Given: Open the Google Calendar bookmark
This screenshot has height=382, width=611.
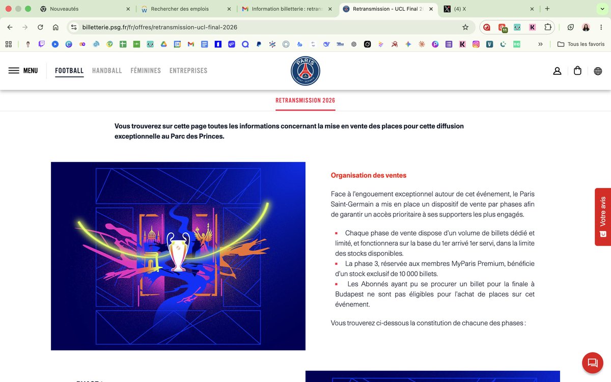Looking at the screenshot, I should coord(177,44).
